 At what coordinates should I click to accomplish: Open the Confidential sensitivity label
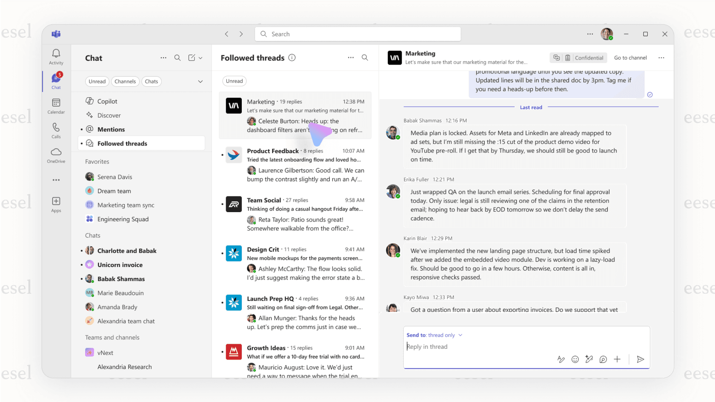pyautogui.click(x=589, y=57)
